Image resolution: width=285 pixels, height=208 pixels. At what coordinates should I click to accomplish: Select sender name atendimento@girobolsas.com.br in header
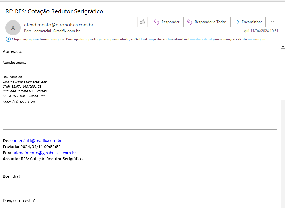click(59, 25)
